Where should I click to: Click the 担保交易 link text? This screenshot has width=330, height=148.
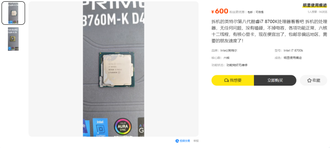click(185, 141)
